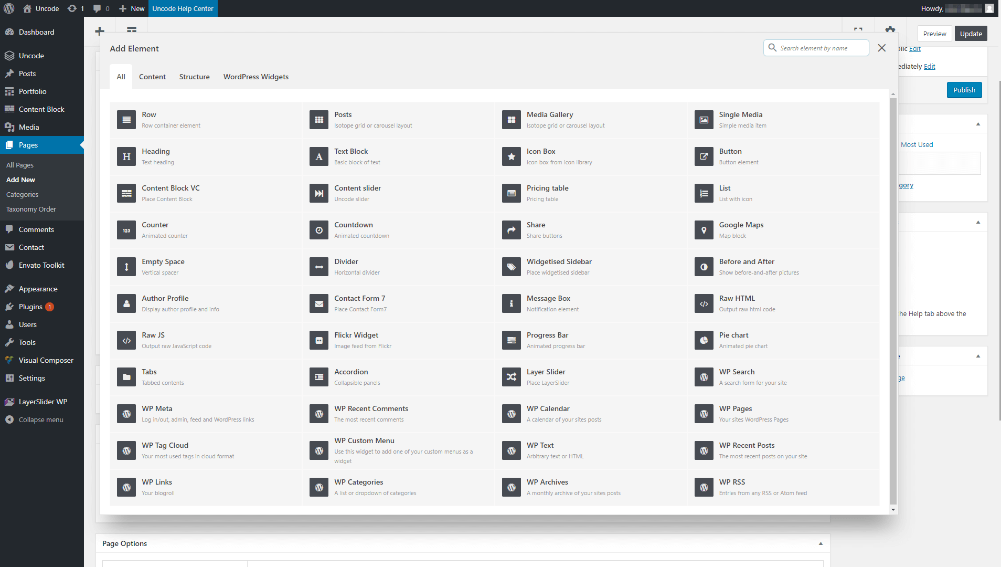Click the Add Element list scrollbar
Image resolution: width=1001 pixels, height=567 pixels.
(893, 301)
